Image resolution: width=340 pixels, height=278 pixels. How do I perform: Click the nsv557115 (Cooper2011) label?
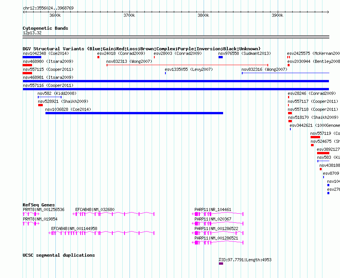tap(48, 69)
